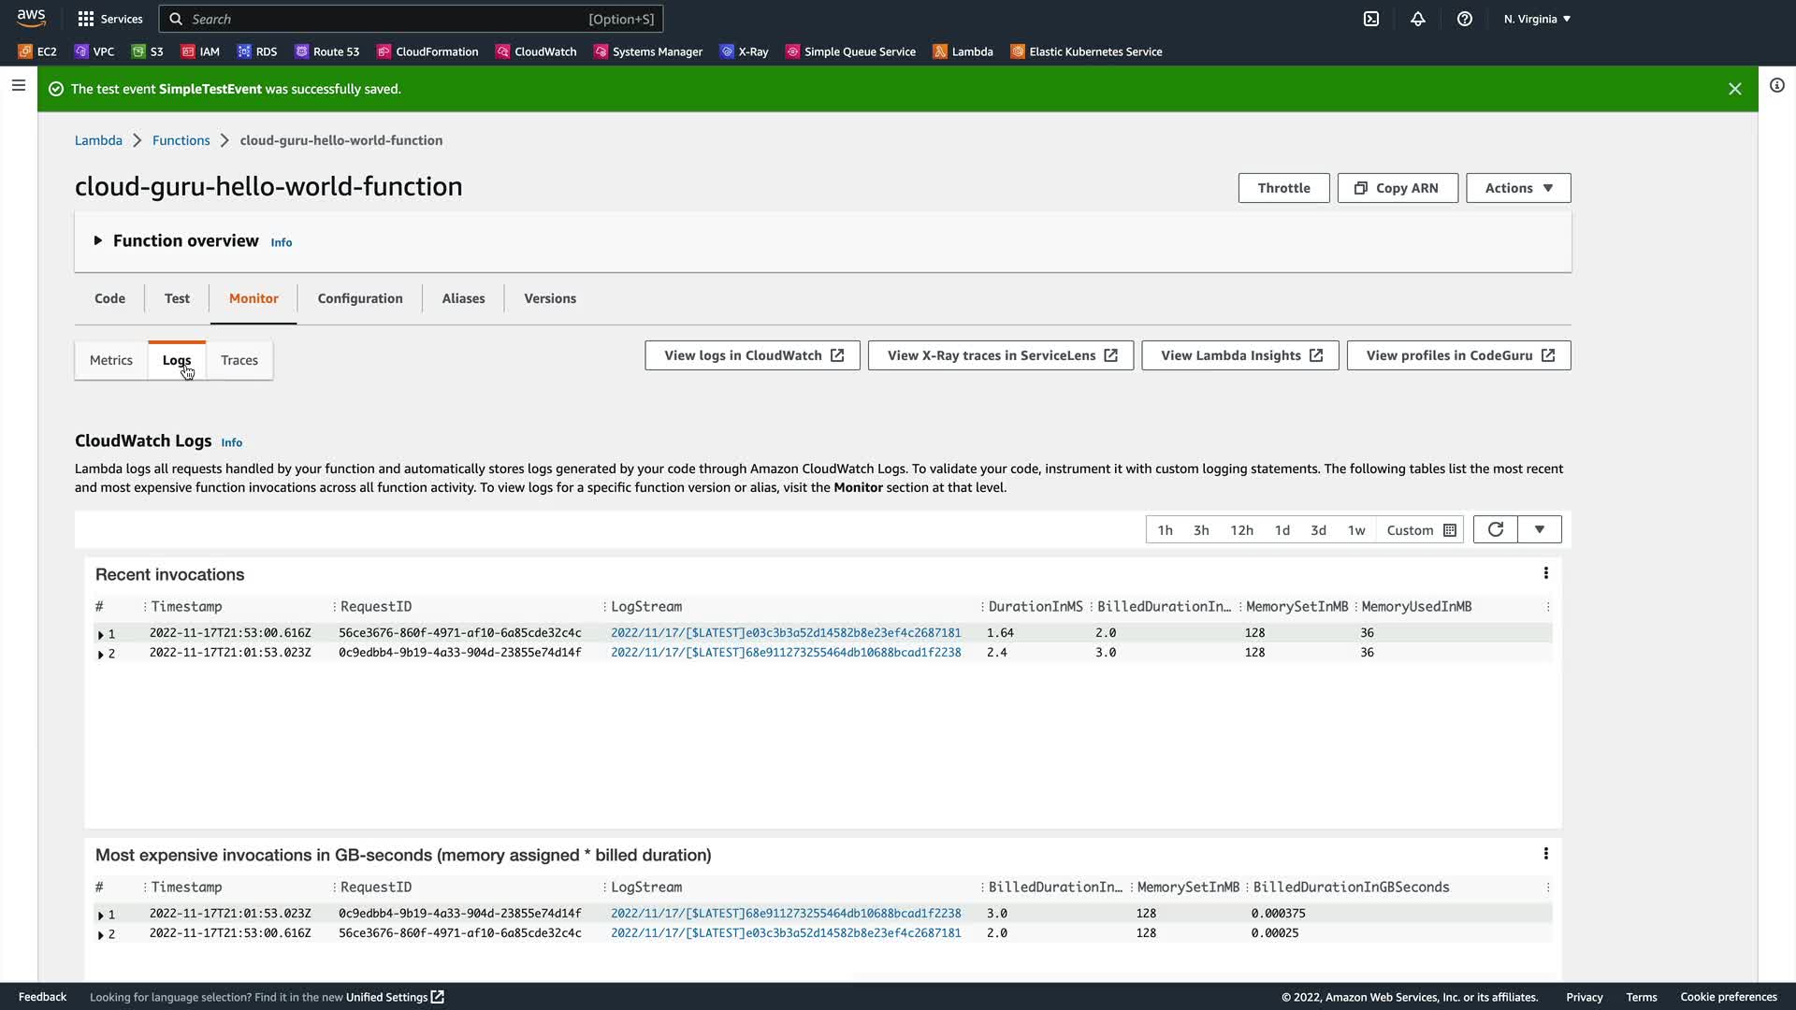Image resolution: width=1796 pixels, height=1010 pixels.
Task: Switch to the Metrics sub-tab
Action: coord(110,360)
